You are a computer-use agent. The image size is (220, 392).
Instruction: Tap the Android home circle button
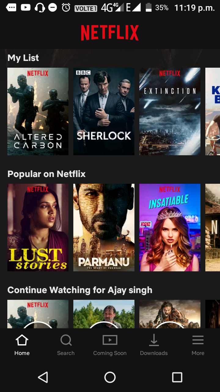coord(110,377)
